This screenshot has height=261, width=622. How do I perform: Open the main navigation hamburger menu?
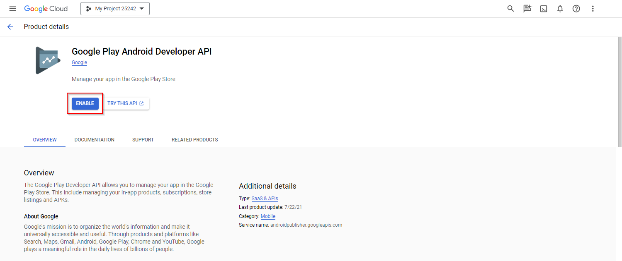click(12, 9)
